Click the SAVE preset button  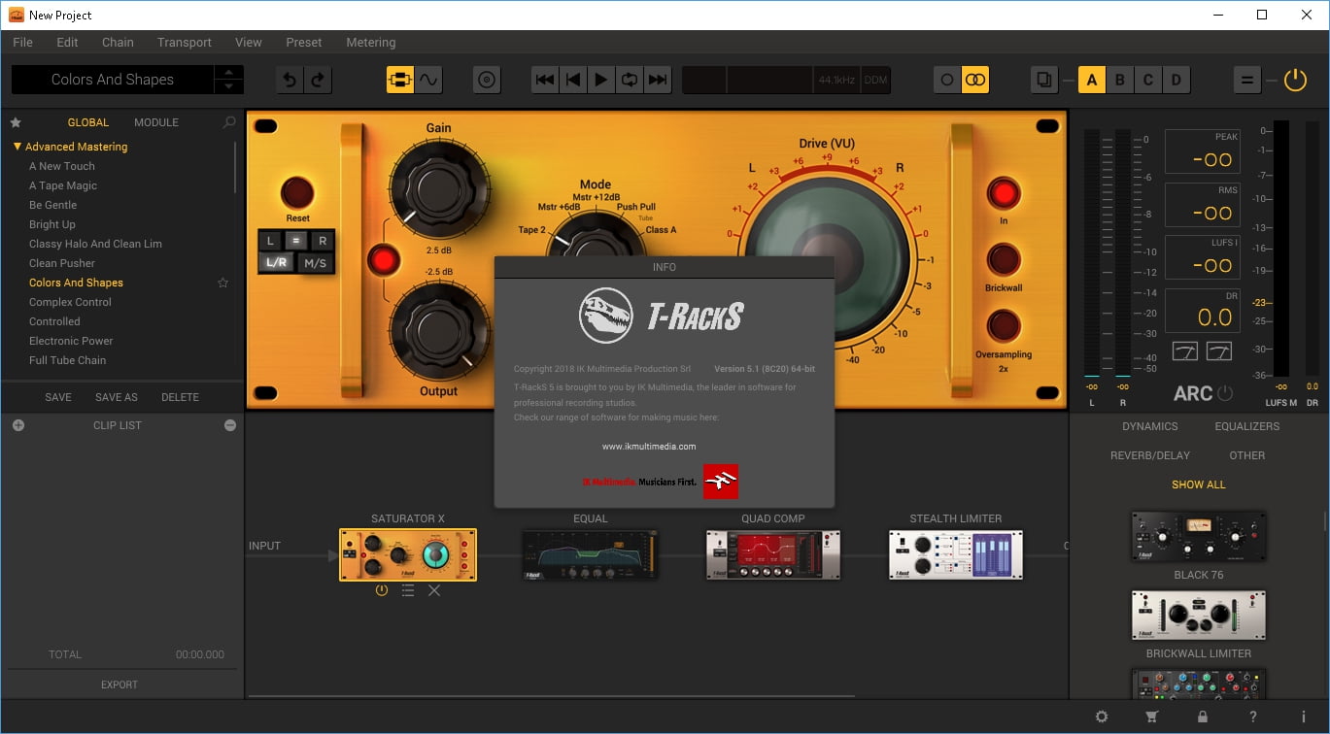[58, 397]
